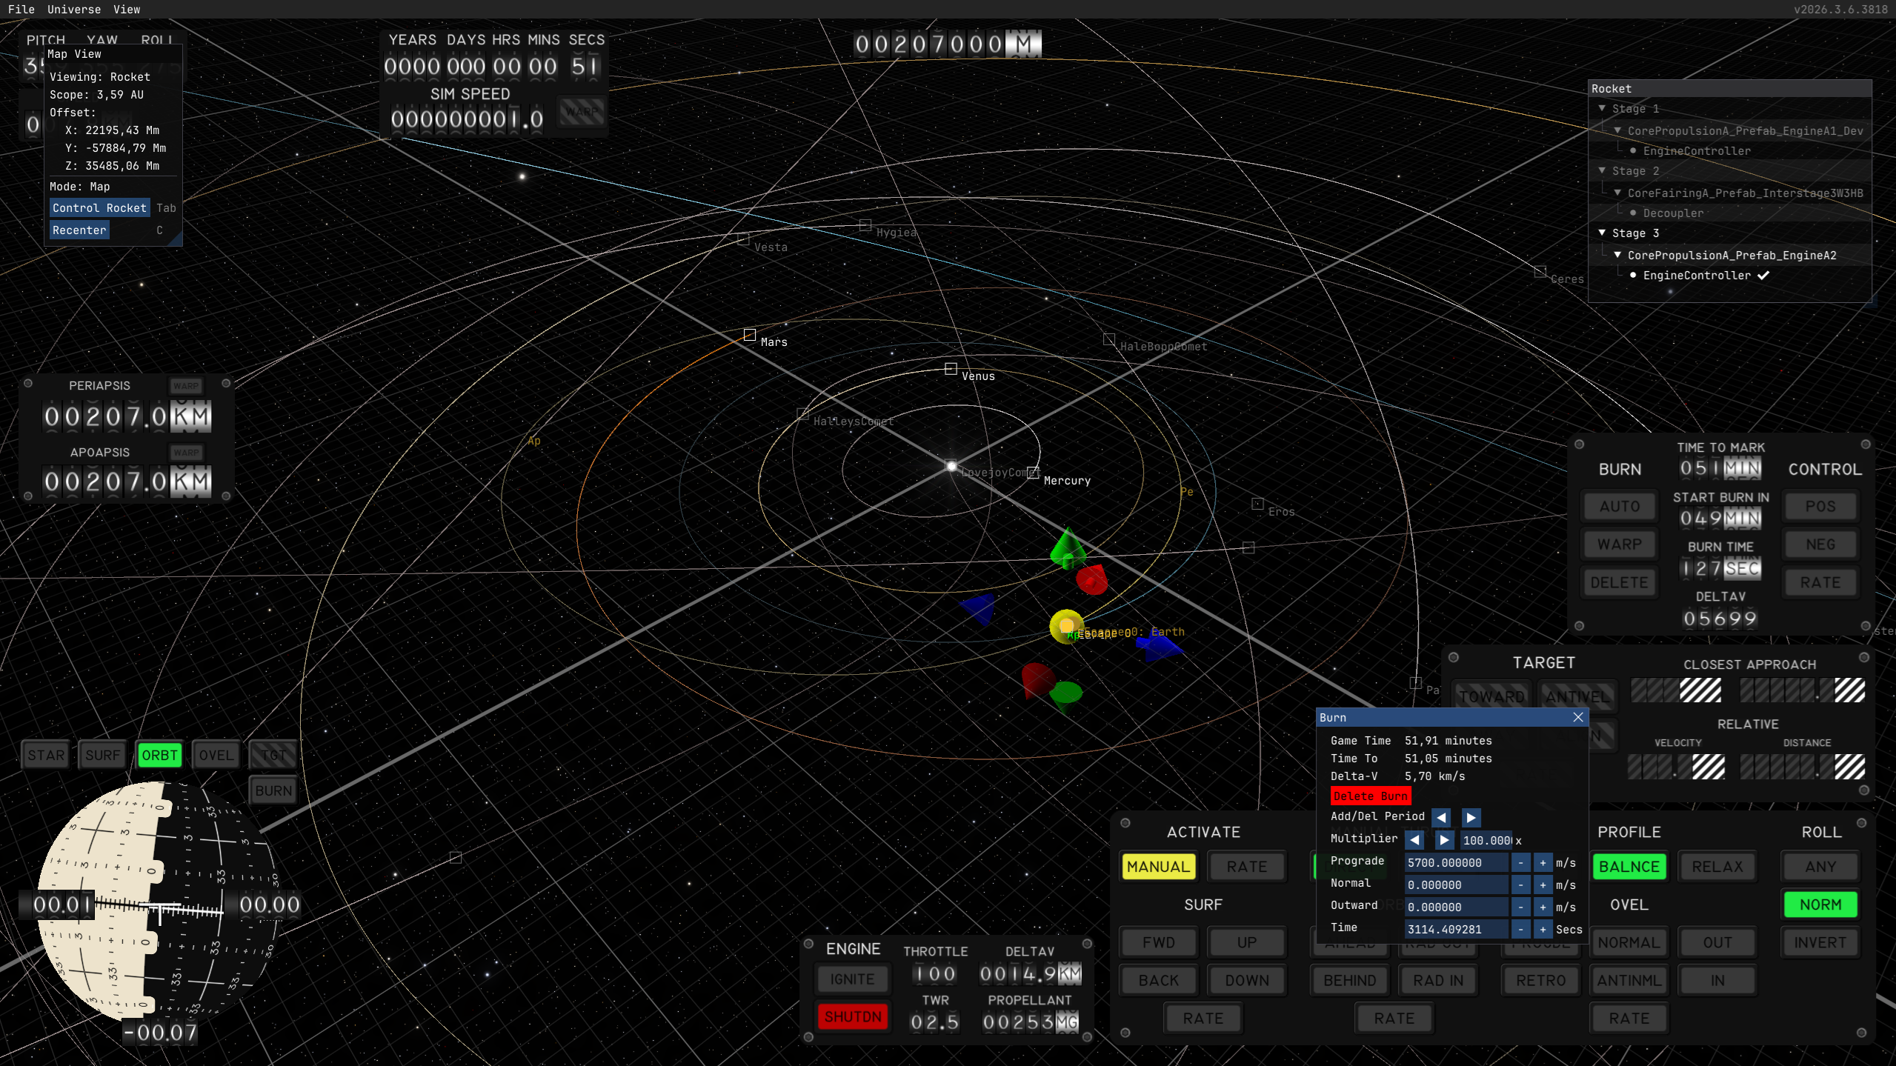Close the Burn dialog window
The height and width of the screenshot is (1066, 1896).
click(x=1577, y=717)
